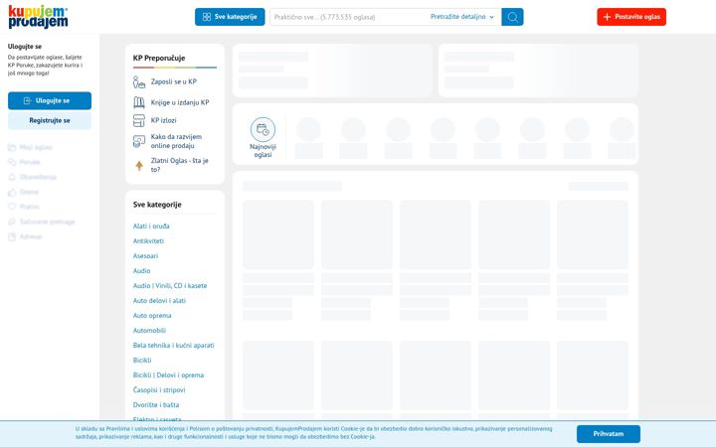Screen dimensions: 716x447
Task: Select the Časopisi i stripovi category
Action: pos(159,390)
